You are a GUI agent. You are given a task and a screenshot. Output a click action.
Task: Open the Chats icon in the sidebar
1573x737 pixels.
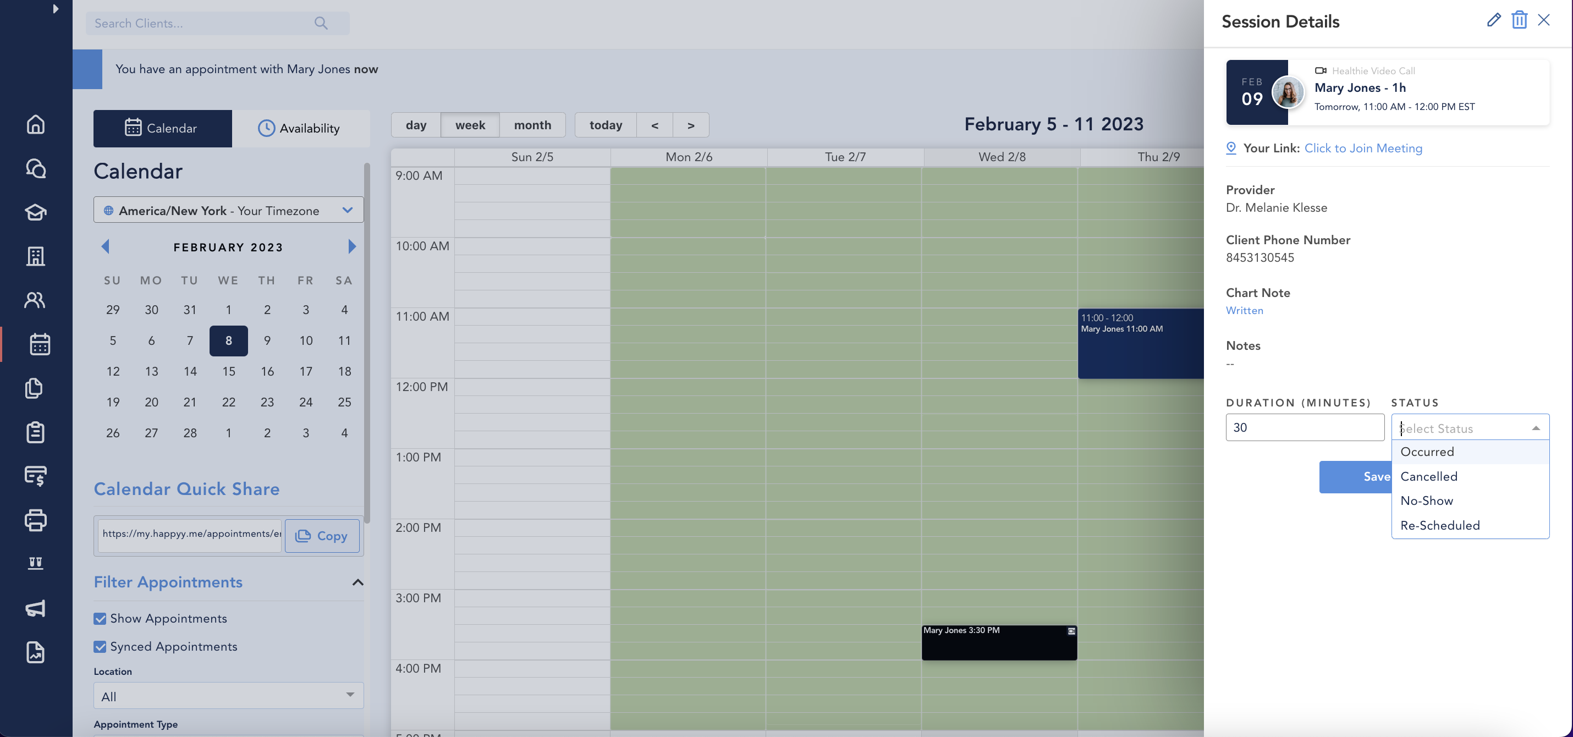[35, 168]
